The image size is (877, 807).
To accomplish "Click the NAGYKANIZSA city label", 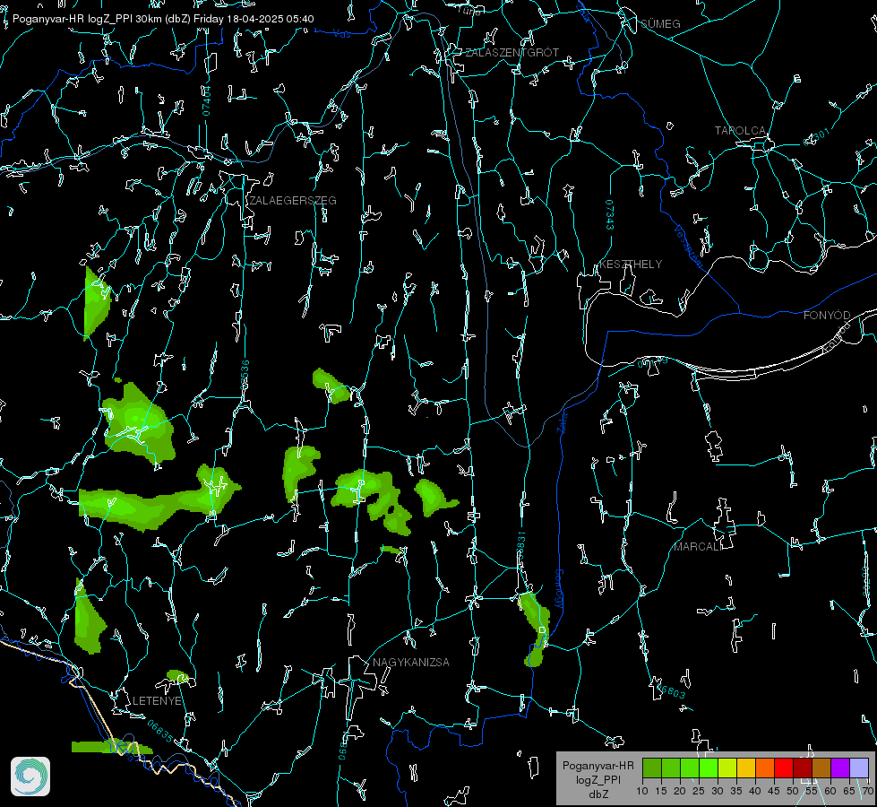I will tap(411, 663).
